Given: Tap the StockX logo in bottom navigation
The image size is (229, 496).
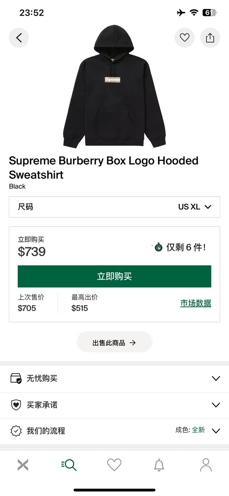Looking at the screenshot, I should pos(23,464).
